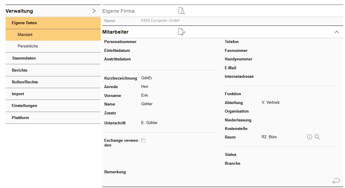
Task: Click the Eigene Firma section header
Action: tap(118, 11)
